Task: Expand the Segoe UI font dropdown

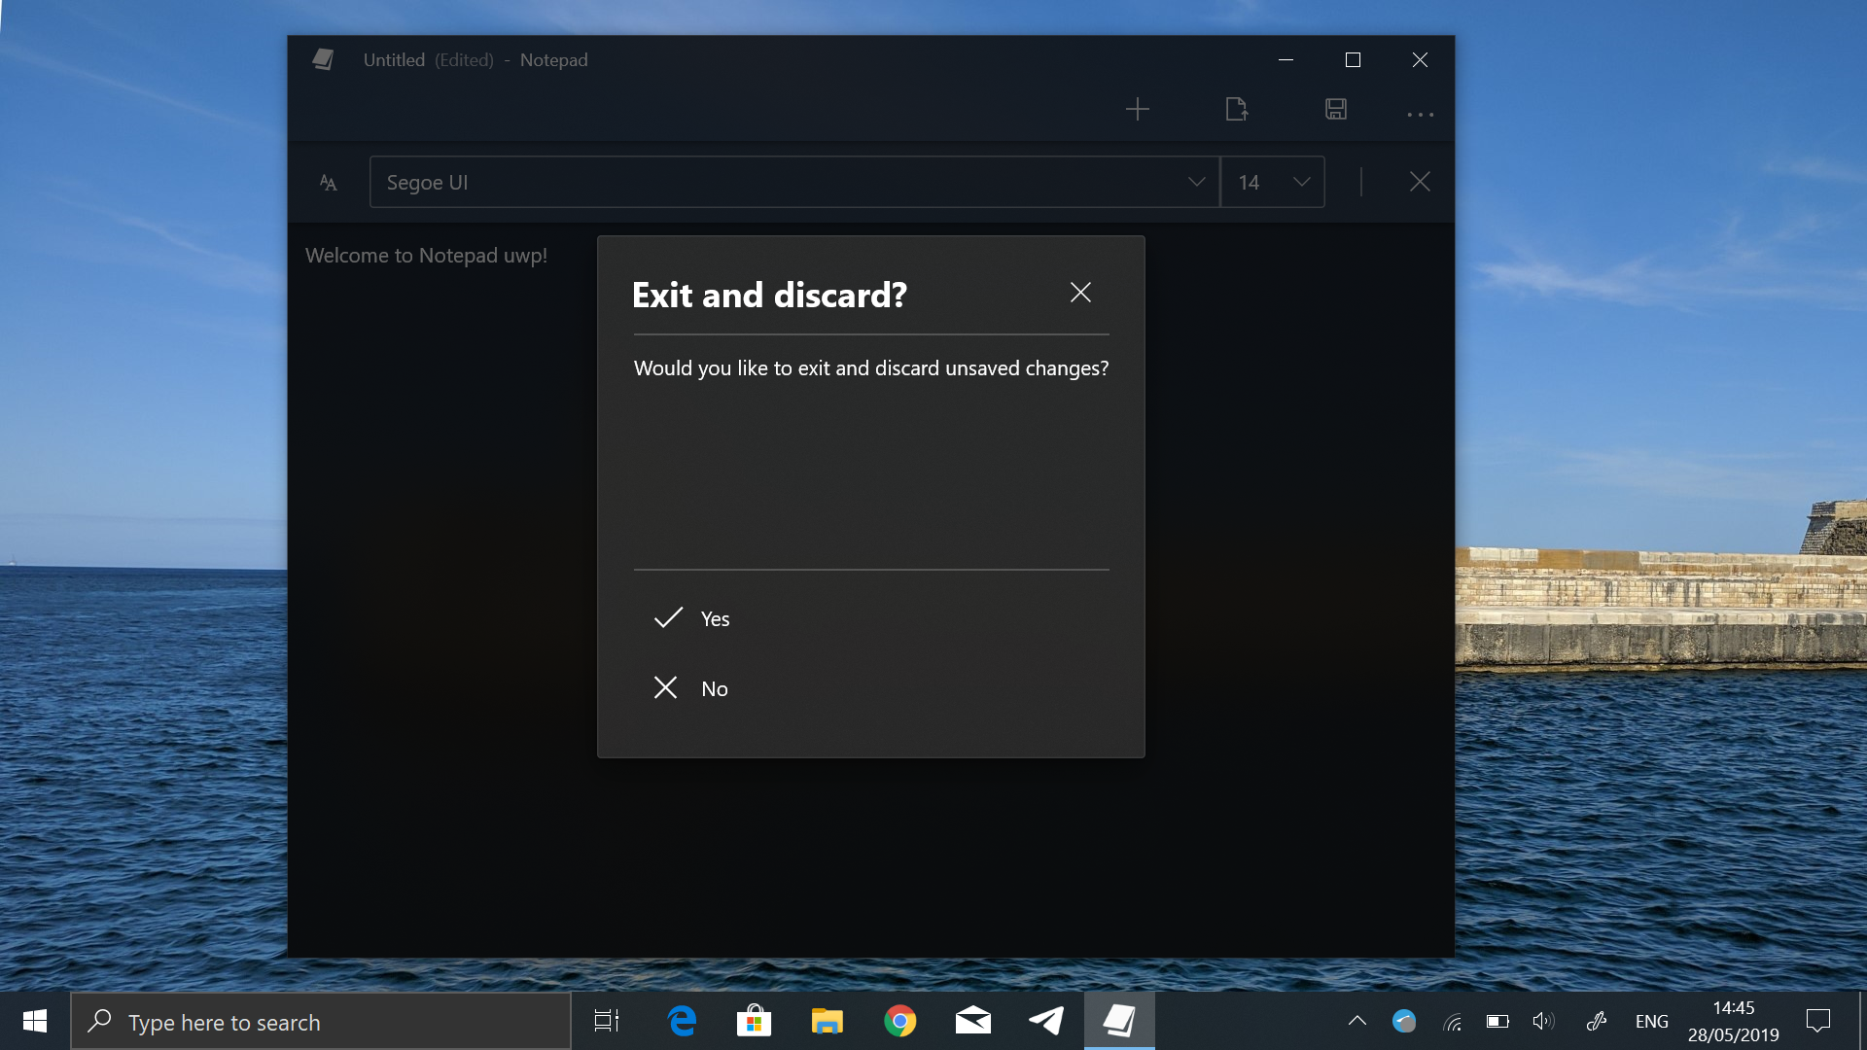Action: coord(1196,182)
